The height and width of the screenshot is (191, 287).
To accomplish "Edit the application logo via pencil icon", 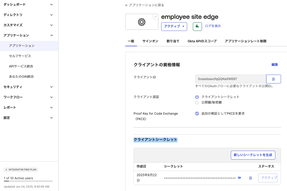I will point(155,17).
